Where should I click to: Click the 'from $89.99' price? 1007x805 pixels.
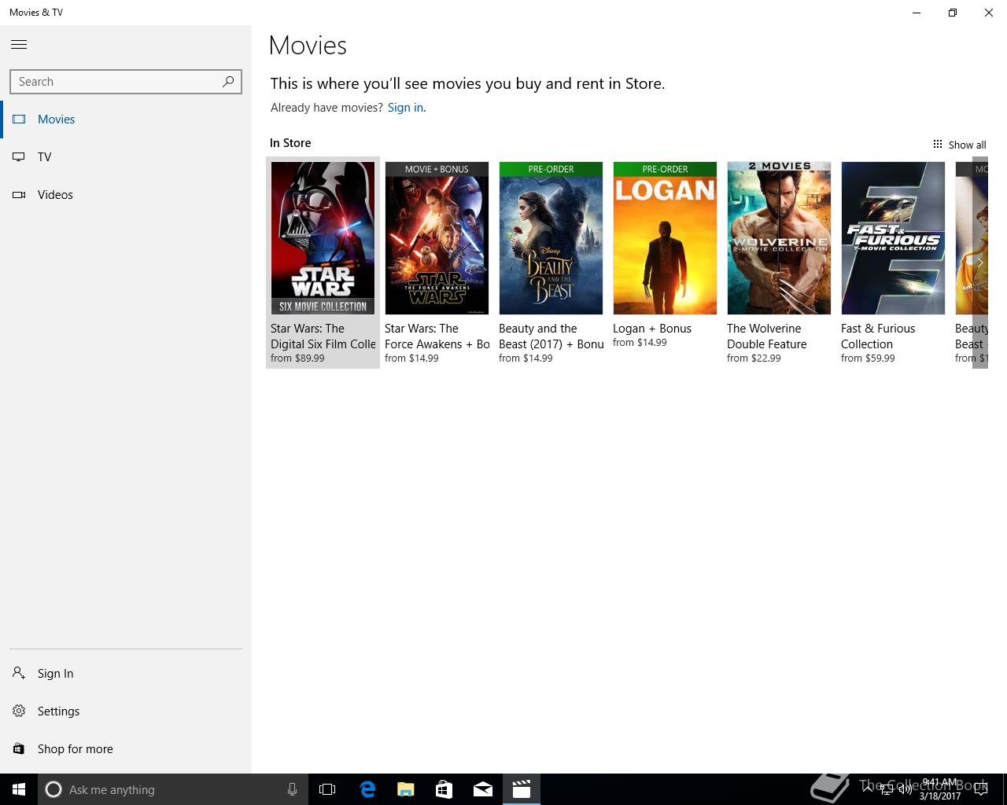pos(297,358)
